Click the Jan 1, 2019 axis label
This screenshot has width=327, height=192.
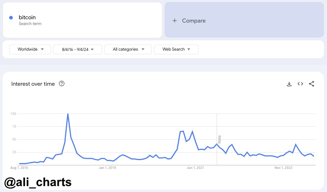click(x=107, y=168)
